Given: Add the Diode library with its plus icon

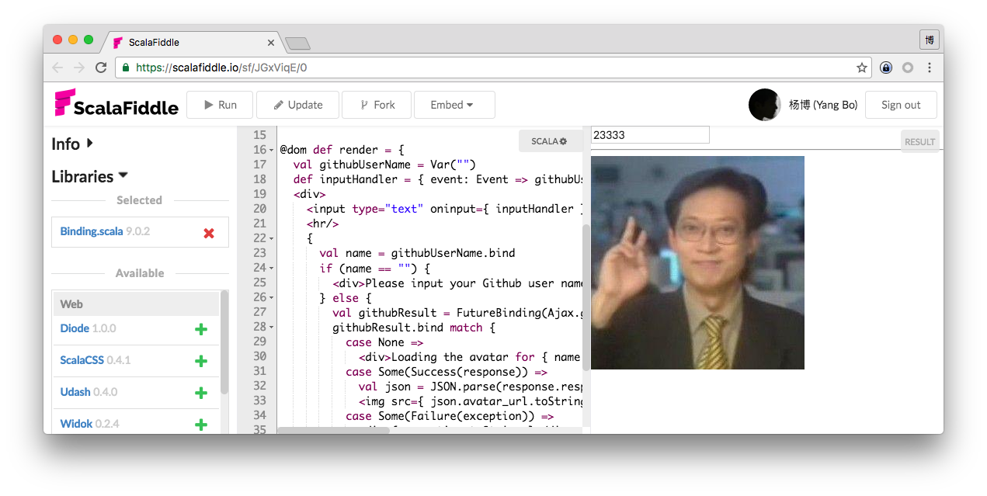Looking at the screenshot, I should [x=201, y=329].
